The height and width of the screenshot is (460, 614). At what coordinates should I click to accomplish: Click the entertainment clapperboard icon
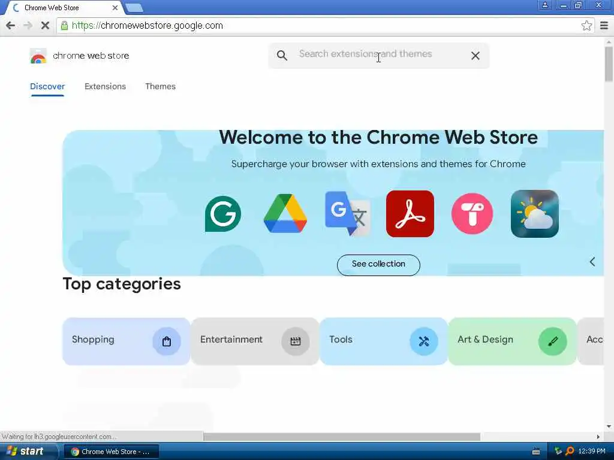tap(295, 341)
